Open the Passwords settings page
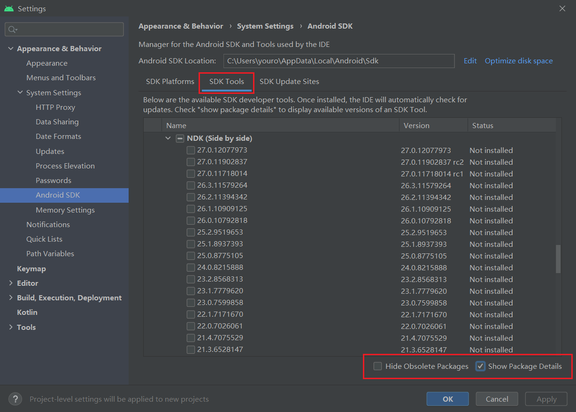The image size is (576, 412). pos(54,181)
